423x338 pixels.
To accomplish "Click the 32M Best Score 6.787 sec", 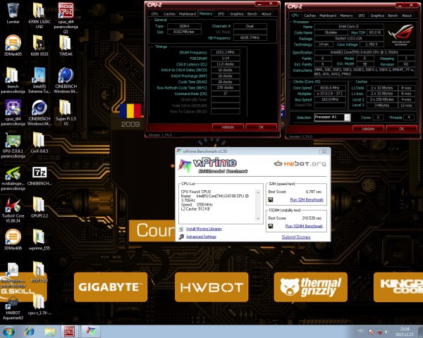I will coord(314,192).
